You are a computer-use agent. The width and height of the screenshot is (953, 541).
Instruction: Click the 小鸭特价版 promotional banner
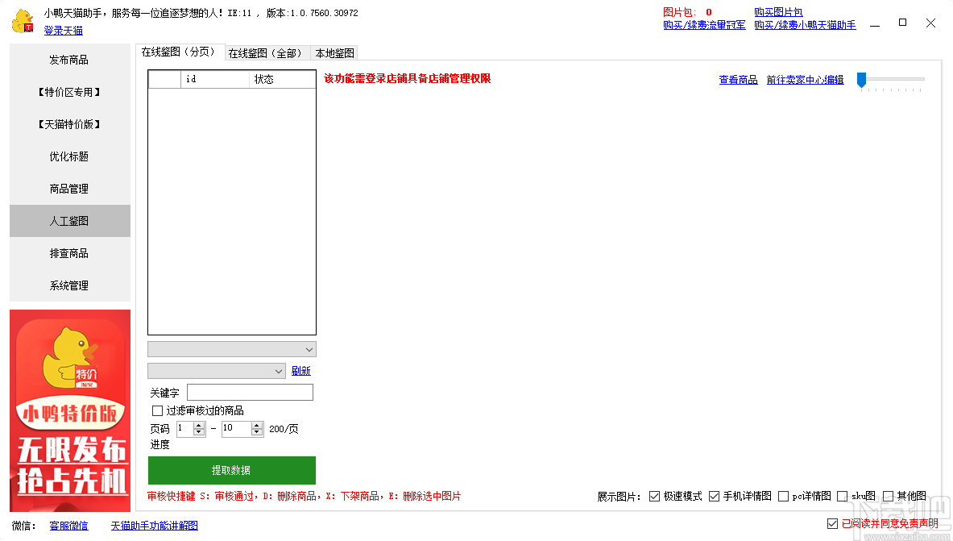(70, 410)
